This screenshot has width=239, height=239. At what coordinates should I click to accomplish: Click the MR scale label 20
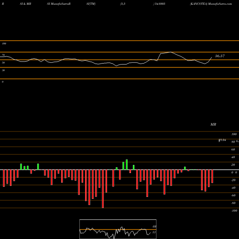click(x=233, y=165)
